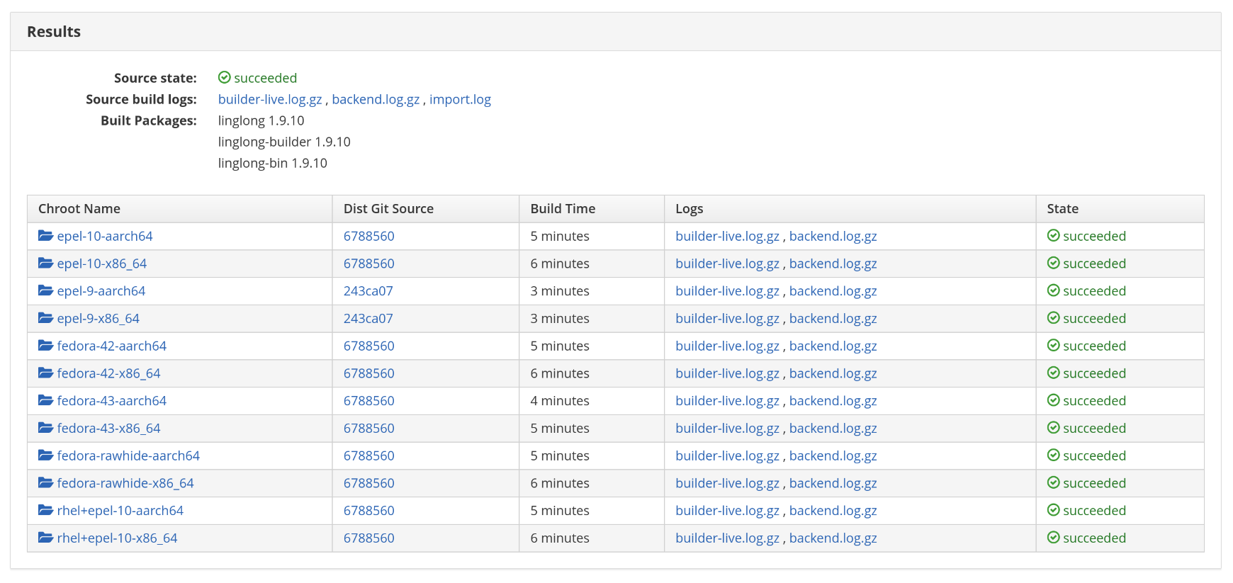
Task: Click folder icon beside epel-10-aarch64
Action: click(46, 236)
